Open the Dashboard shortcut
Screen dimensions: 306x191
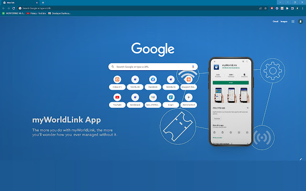coord(135,101)
